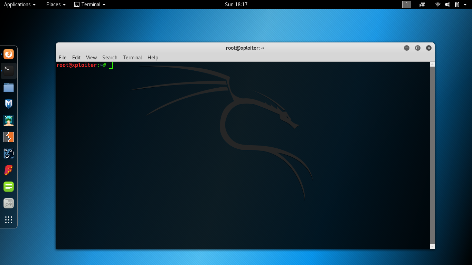Open Burp Suite from the dock

point(9,137)
